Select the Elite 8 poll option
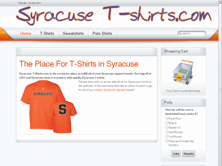Screen dimensions: 222x166 [167, 123]
